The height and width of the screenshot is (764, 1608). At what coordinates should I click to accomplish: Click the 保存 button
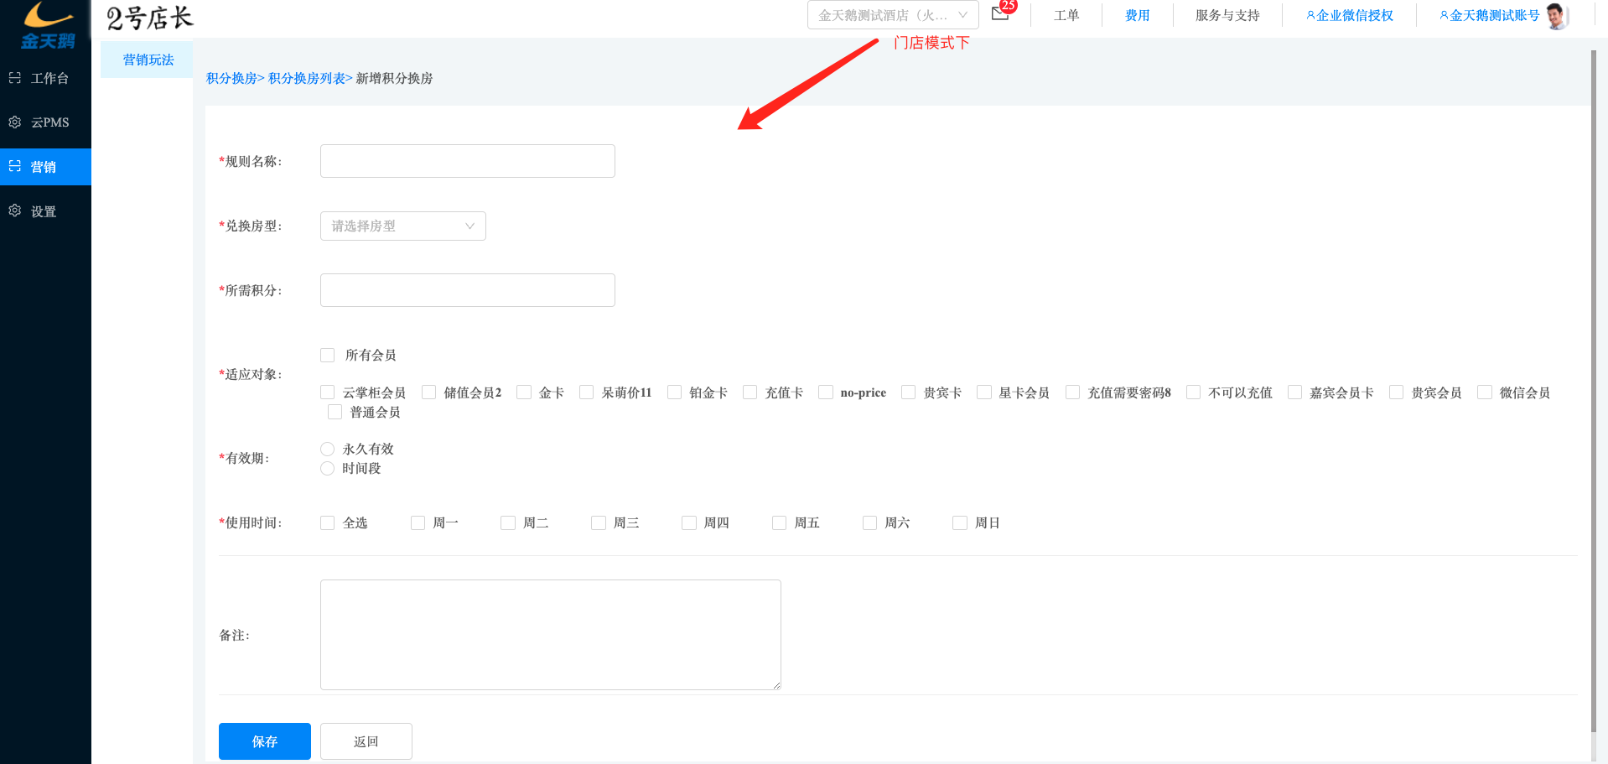coord(264,741)
